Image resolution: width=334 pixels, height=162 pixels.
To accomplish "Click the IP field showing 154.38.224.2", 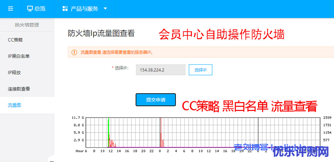I will 160,70.
